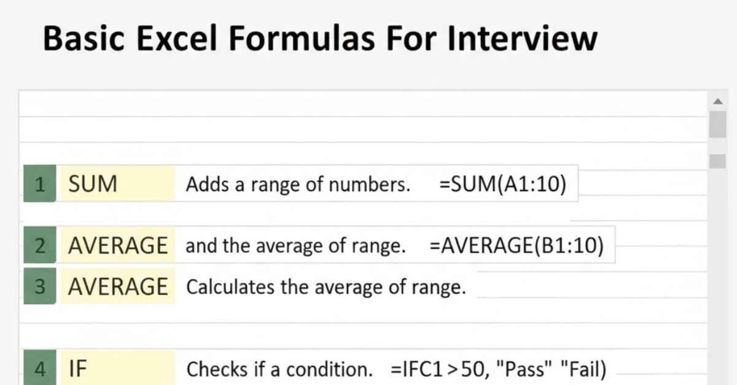Select row number 2 cell
Screen dimensions: 737x385
click(40, 246)
